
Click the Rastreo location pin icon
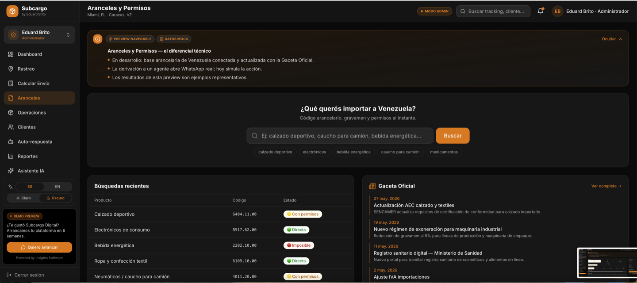pyautogui.click(x=11, y=69)
